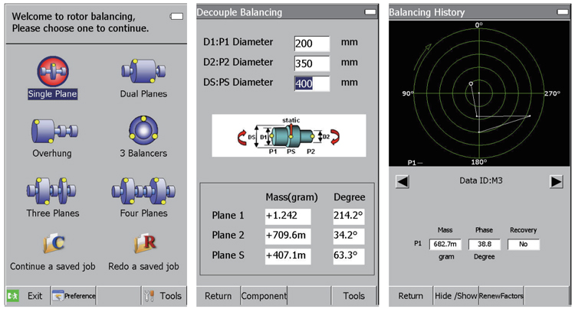Image resolution: width=575 pixels, height=309 pixels.
Task: Open Tools on welcome screen
Action: tap(163, 295)
